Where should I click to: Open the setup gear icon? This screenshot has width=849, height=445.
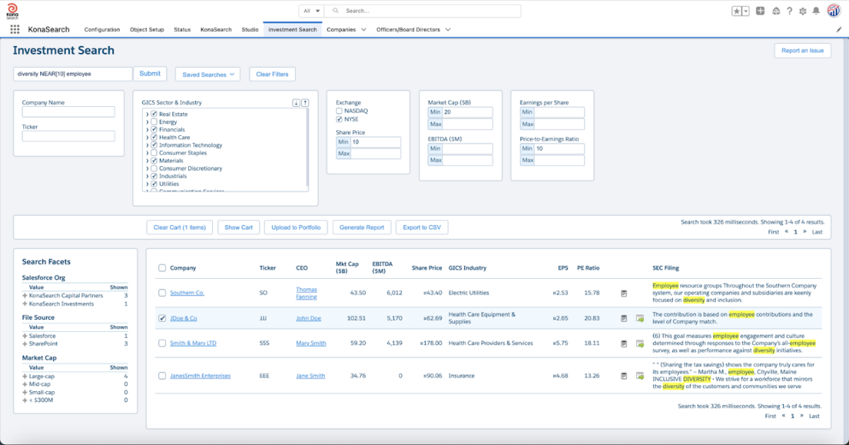[x=802, y=11]
